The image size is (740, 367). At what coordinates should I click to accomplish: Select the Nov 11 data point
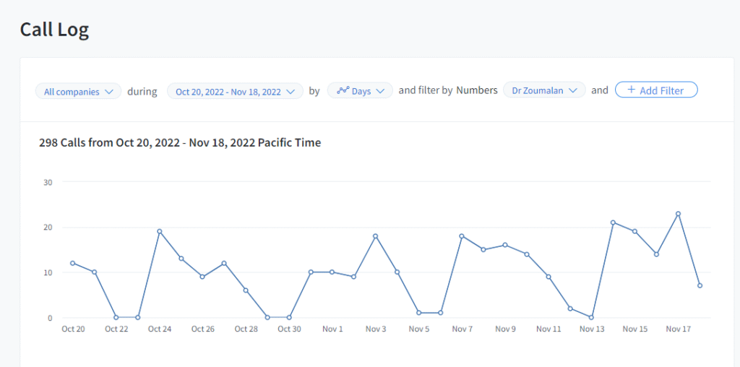548,277
